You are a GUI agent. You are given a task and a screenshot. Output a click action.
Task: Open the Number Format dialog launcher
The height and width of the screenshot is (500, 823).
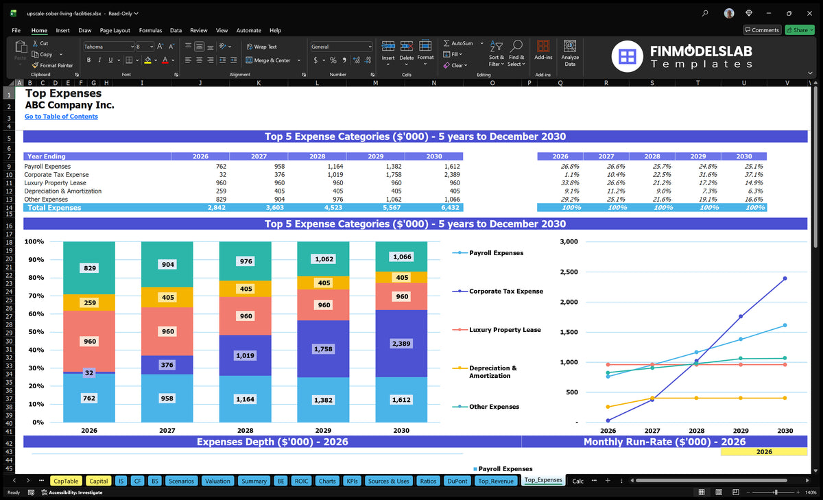tap(371, 74)
